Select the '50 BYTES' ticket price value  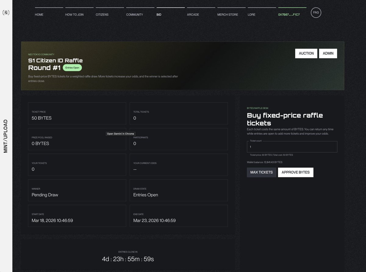click(41, 118)
